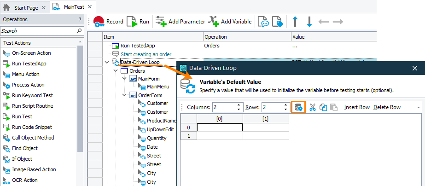The height and width of the screenshot is (186, 425).
Task: Run the keyword test
Action: click(x=138, y=22)
